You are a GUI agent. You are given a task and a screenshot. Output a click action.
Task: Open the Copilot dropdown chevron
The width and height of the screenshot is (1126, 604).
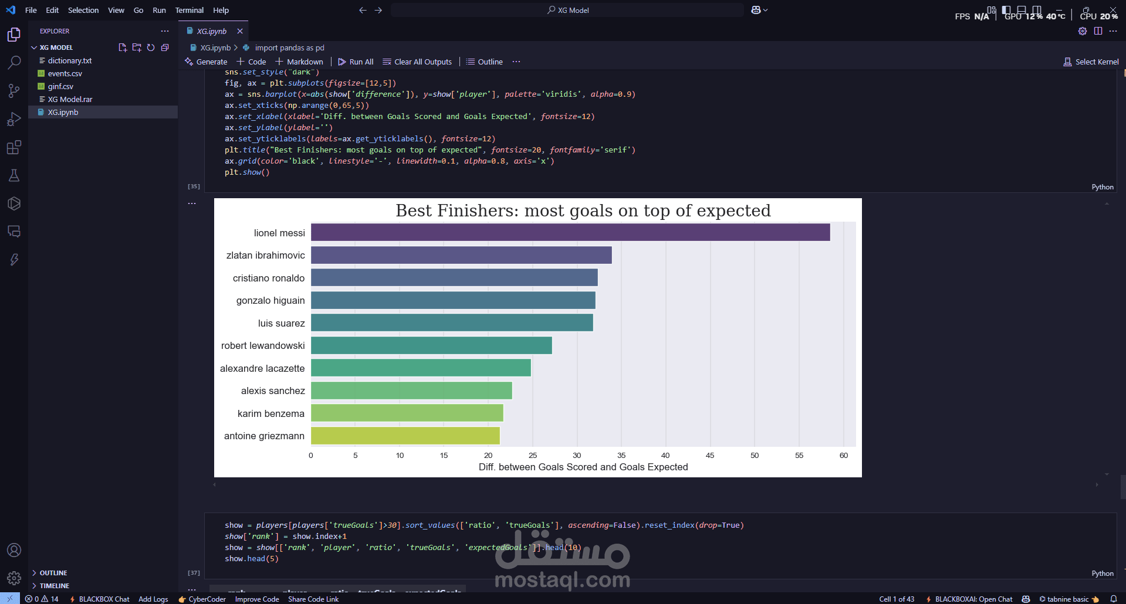765,10
